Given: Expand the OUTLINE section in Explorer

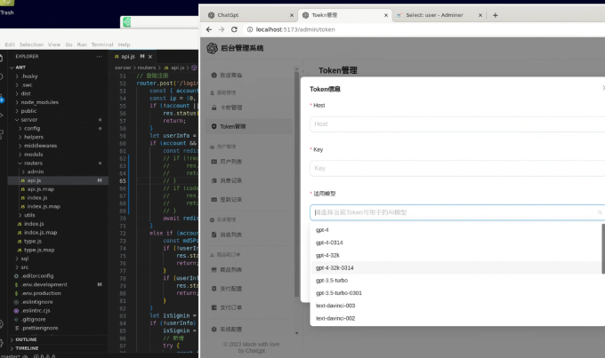Looking at the screenshot, I should click(26, 339).
